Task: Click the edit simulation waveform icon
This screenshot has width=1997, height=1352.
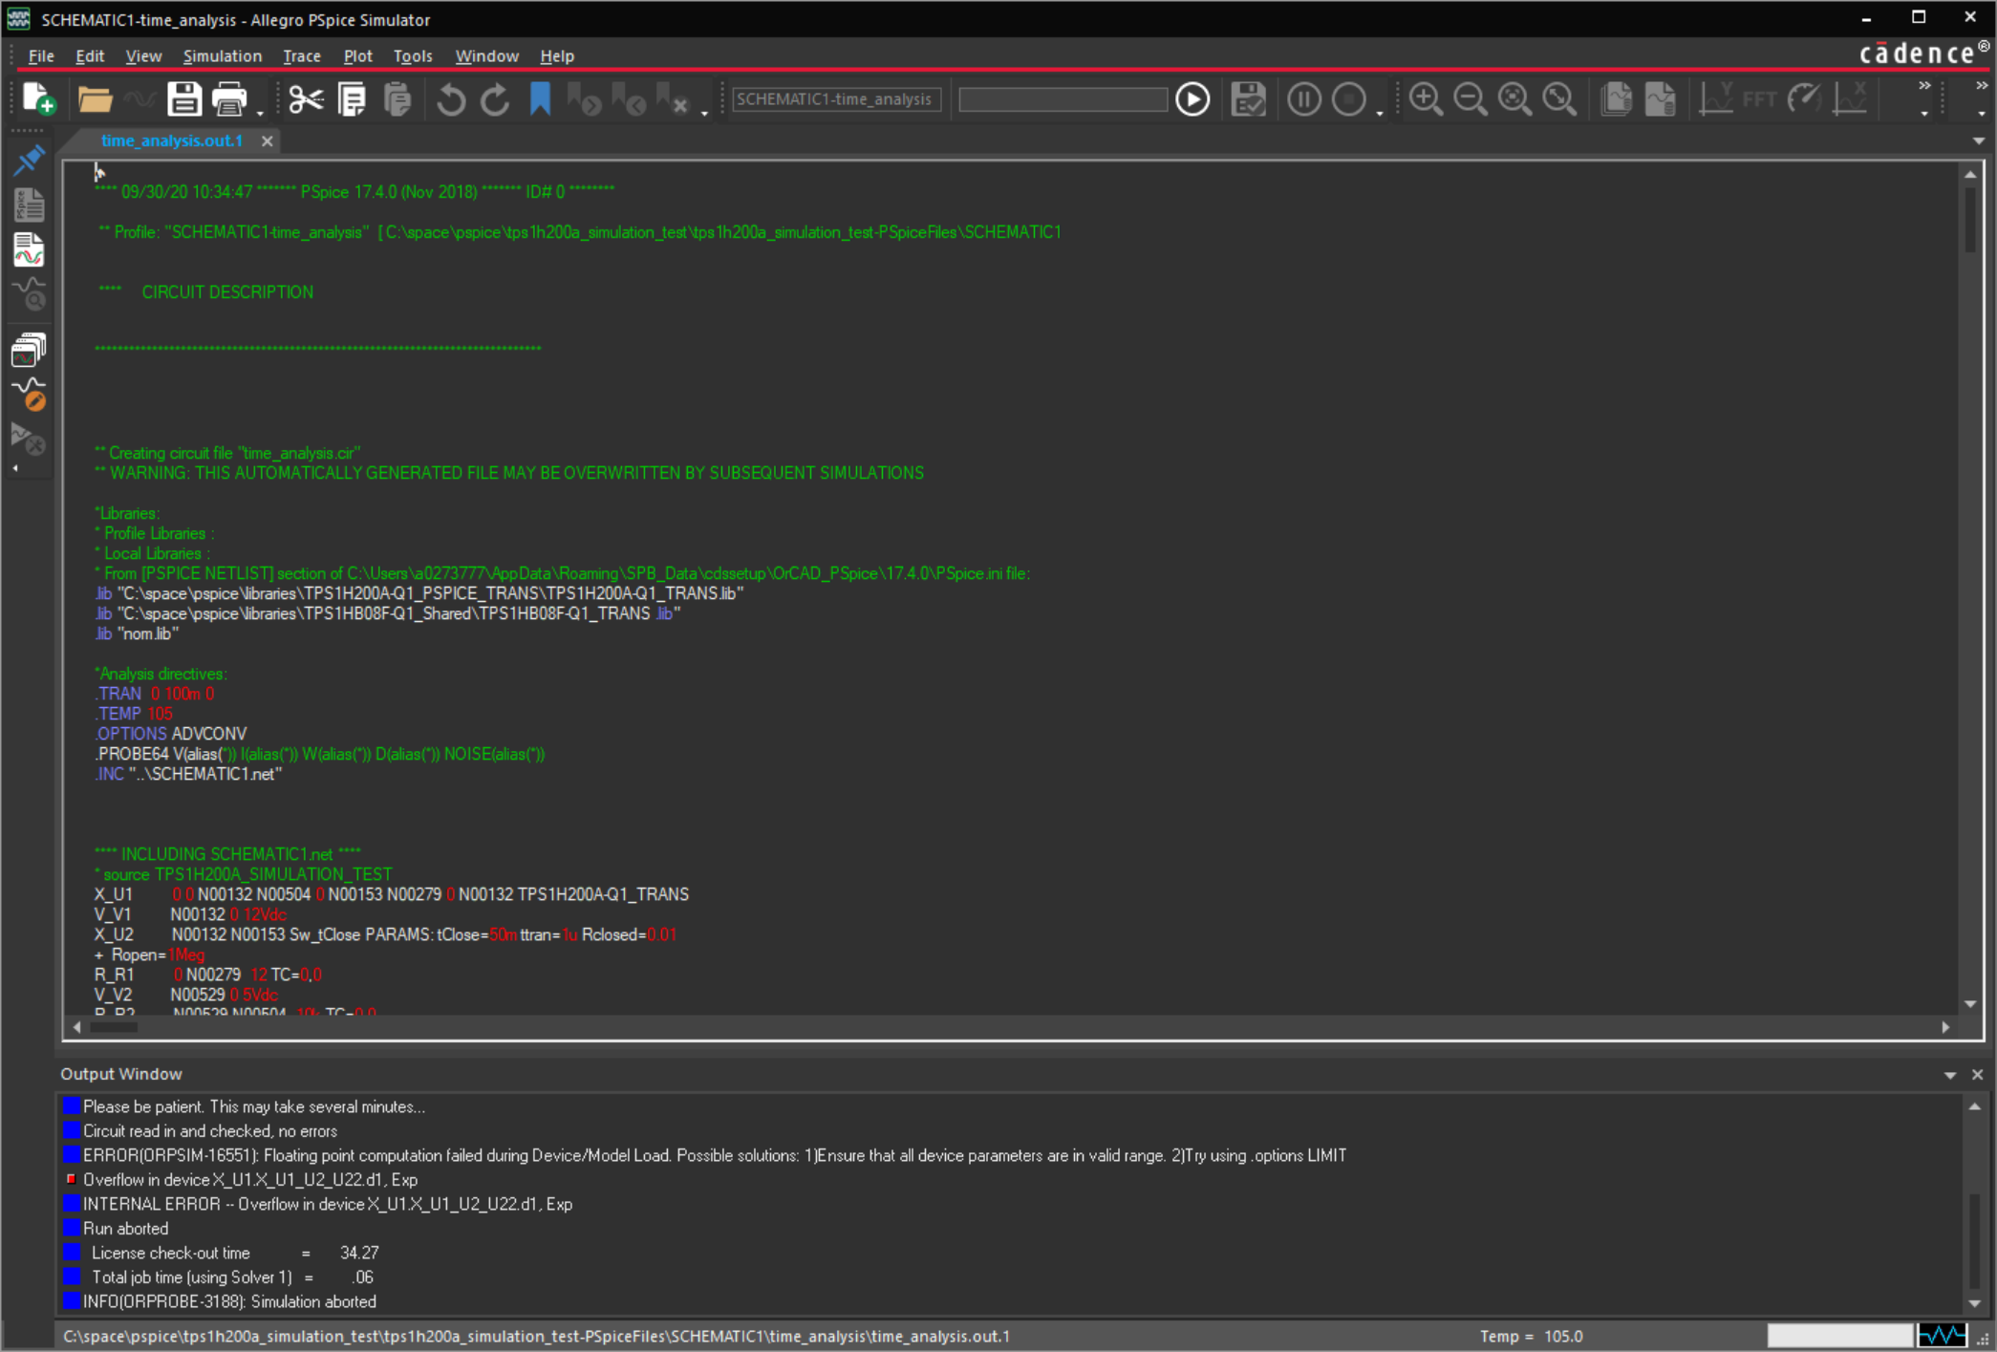Action: point(29,394)
